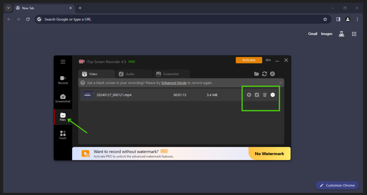Switch to the Audio tab
The image size is (367, 195).
[134, 74]
